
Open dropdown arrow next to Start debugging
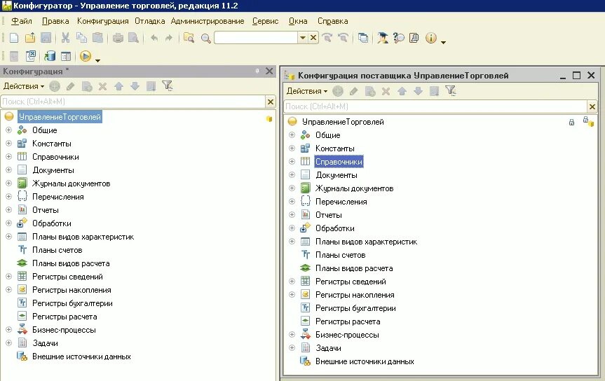[x=97, y=60]
